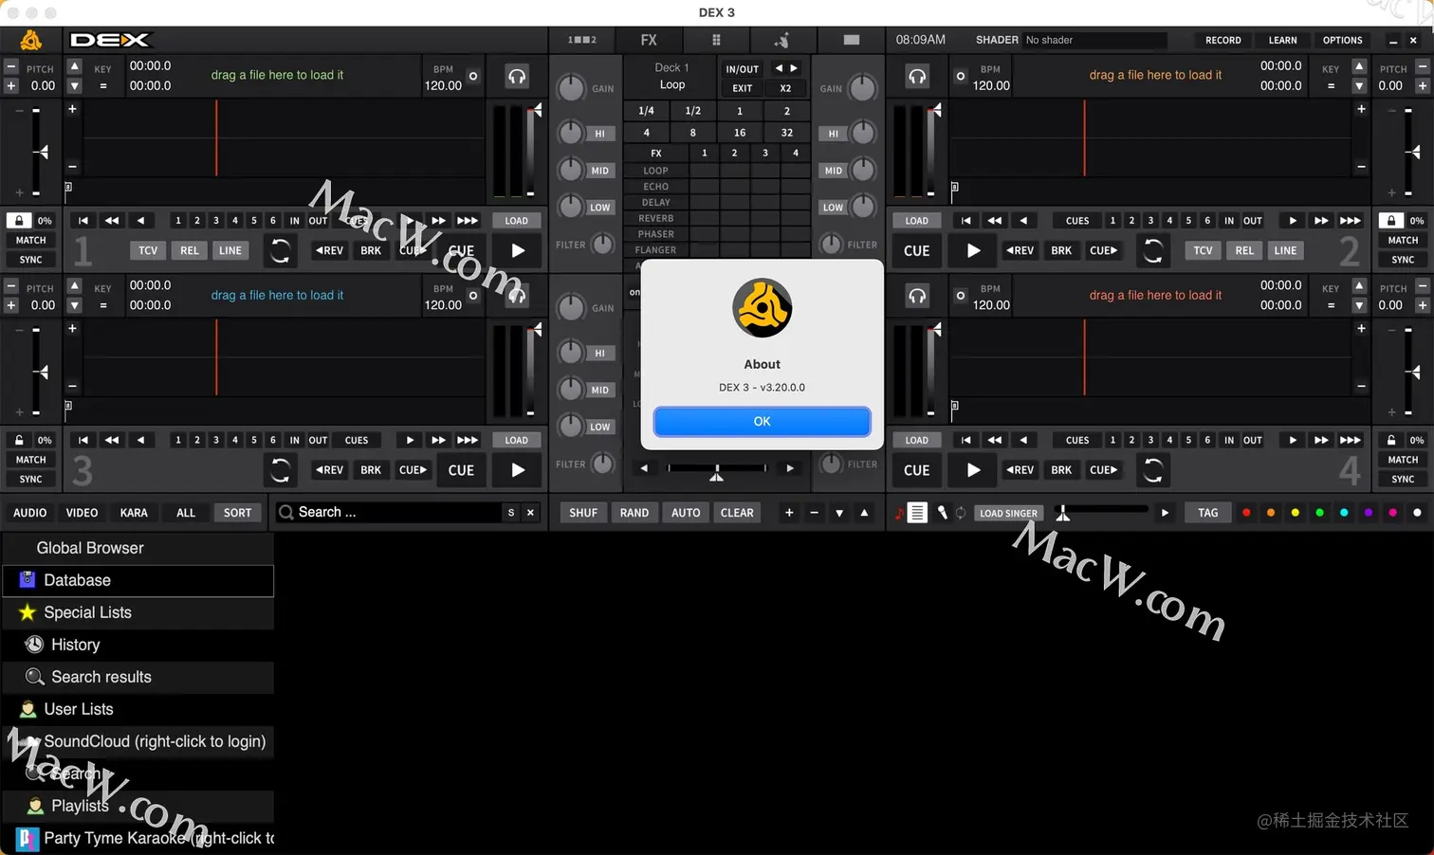Toggle the lock icon on deck 3
The image size is (1434, 855).
click(18, 441)
